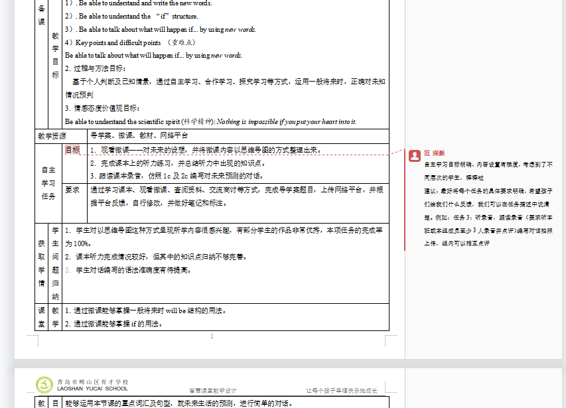Image resolution: width=566 pixels, height=408 pixels.
Task: Click the header text 智慧课堂教学设计
Action: point(213,391)
